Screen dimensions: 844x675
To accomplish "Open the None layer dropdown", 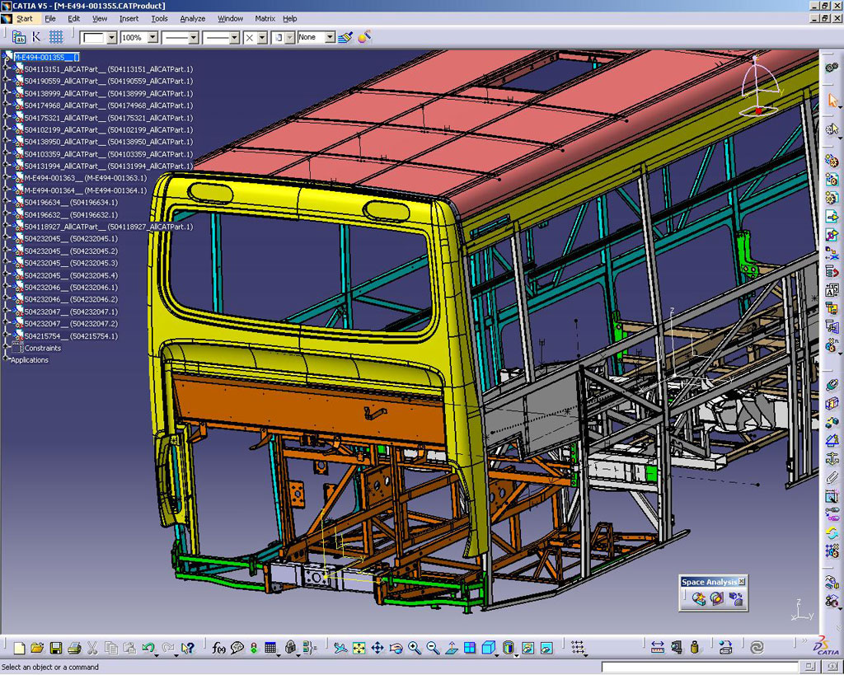I will [330, 37].
